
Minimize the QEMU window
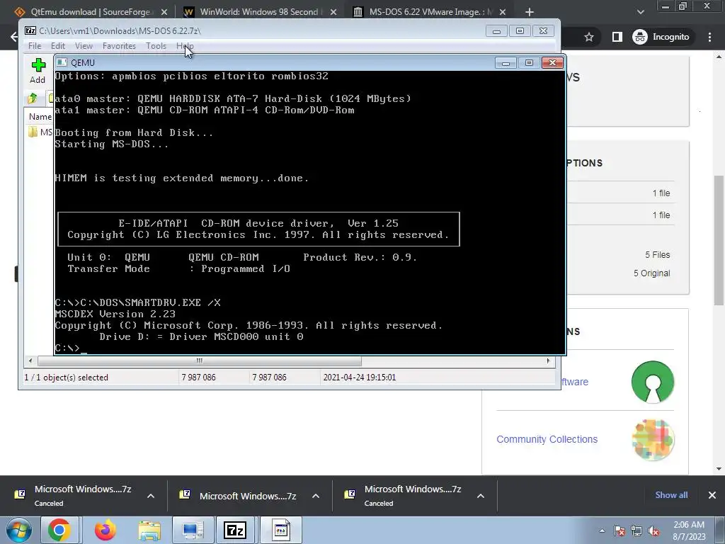506,62
